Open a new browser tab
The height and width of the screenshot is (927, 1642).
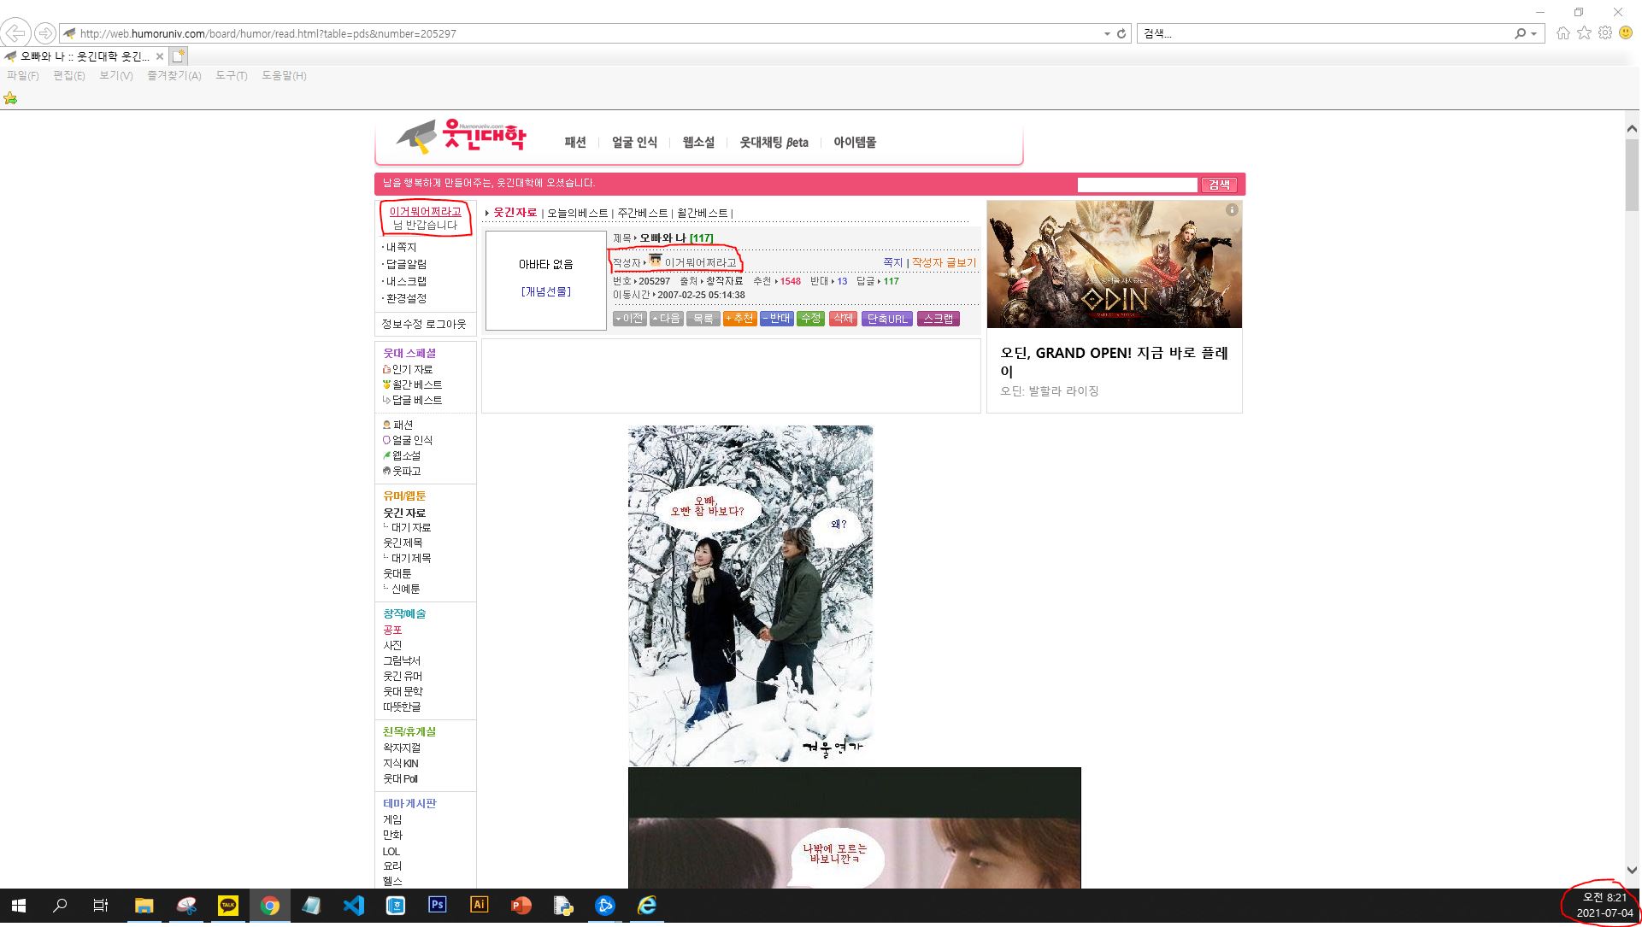[178, 56]
